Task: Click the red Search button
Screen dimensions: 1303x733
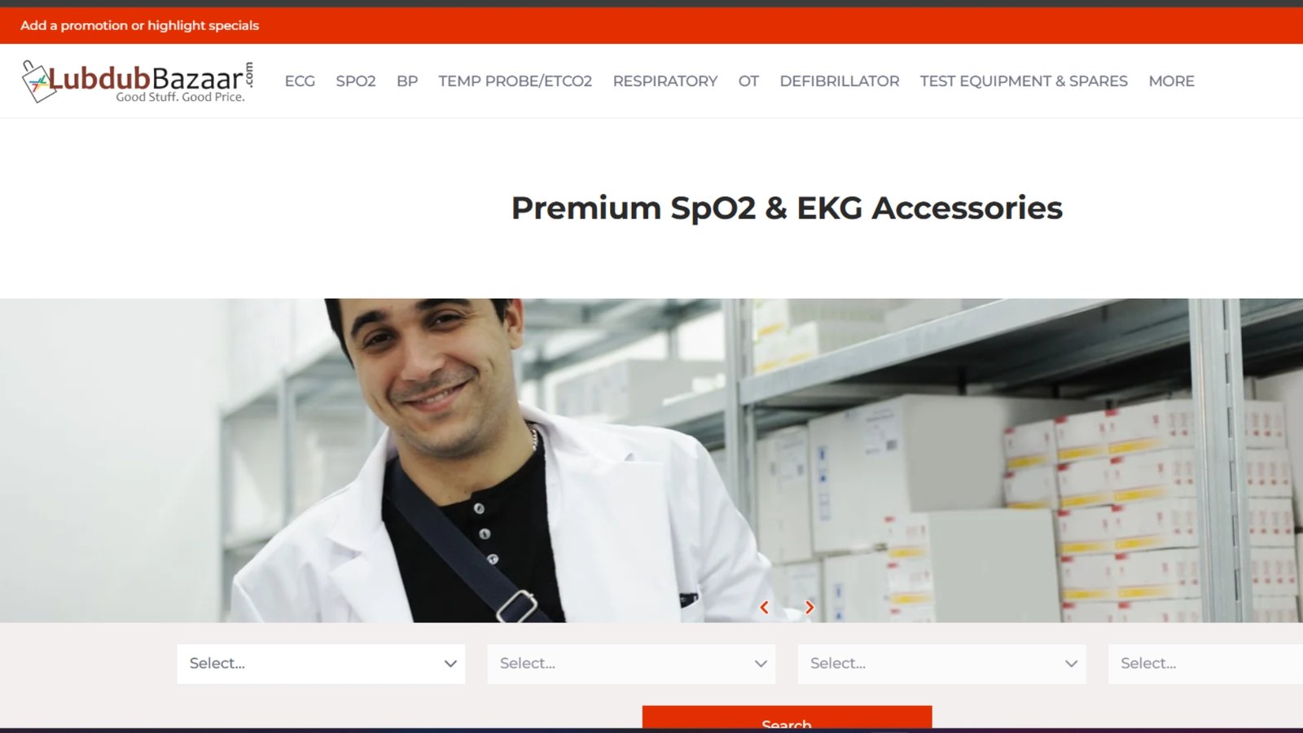Action: tap(787, 718)
